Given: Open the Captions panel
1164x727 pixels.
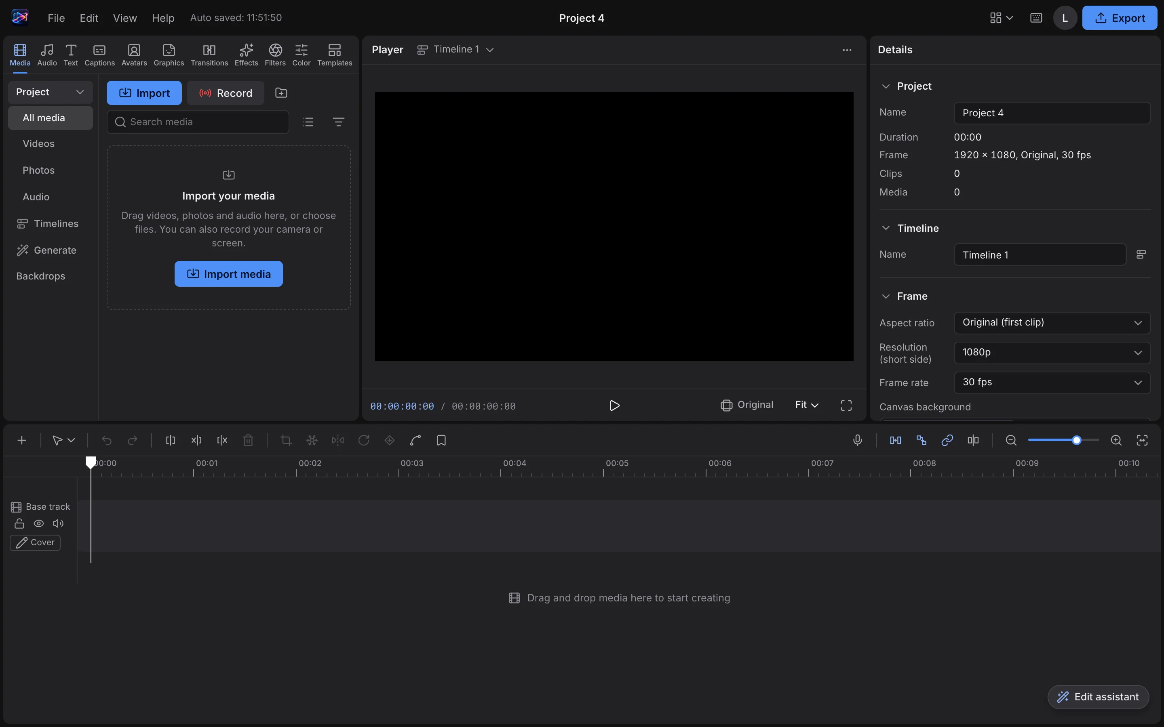Looking at the screenshot, I should tap(99, 55).
